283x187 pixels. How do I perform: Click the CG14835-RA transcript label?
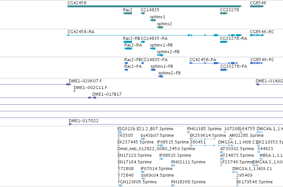pos(154,39)
